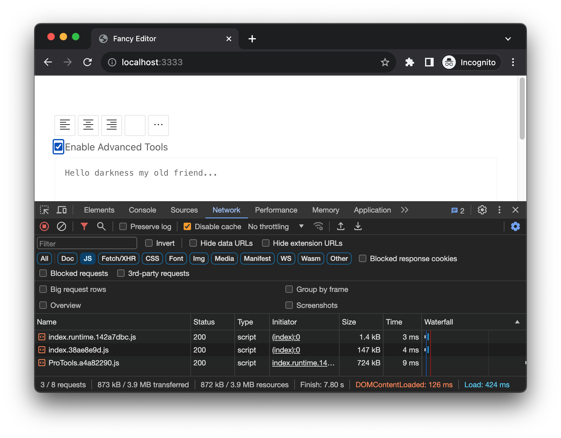Click the align center editor button
Image resolution: width=561 pixels, height=438 pixels.
pyautogui.click(x=88, y=125)
